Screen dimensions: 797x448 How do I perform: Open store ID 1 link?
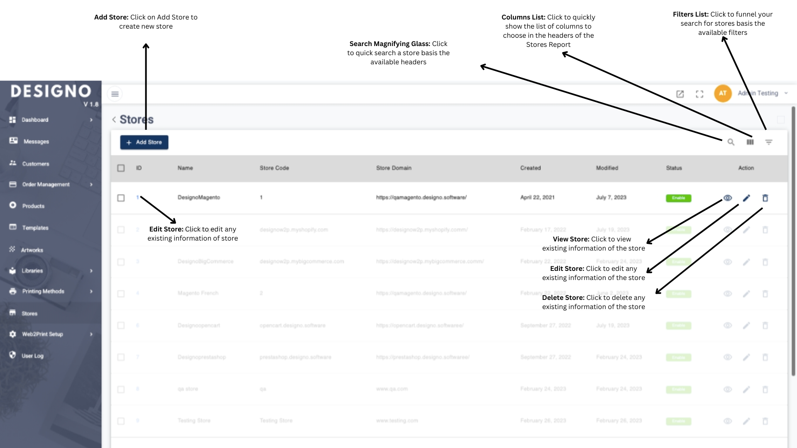137,197
